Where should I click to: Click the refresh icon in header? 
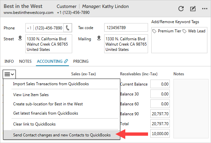(x=181, y=9)
